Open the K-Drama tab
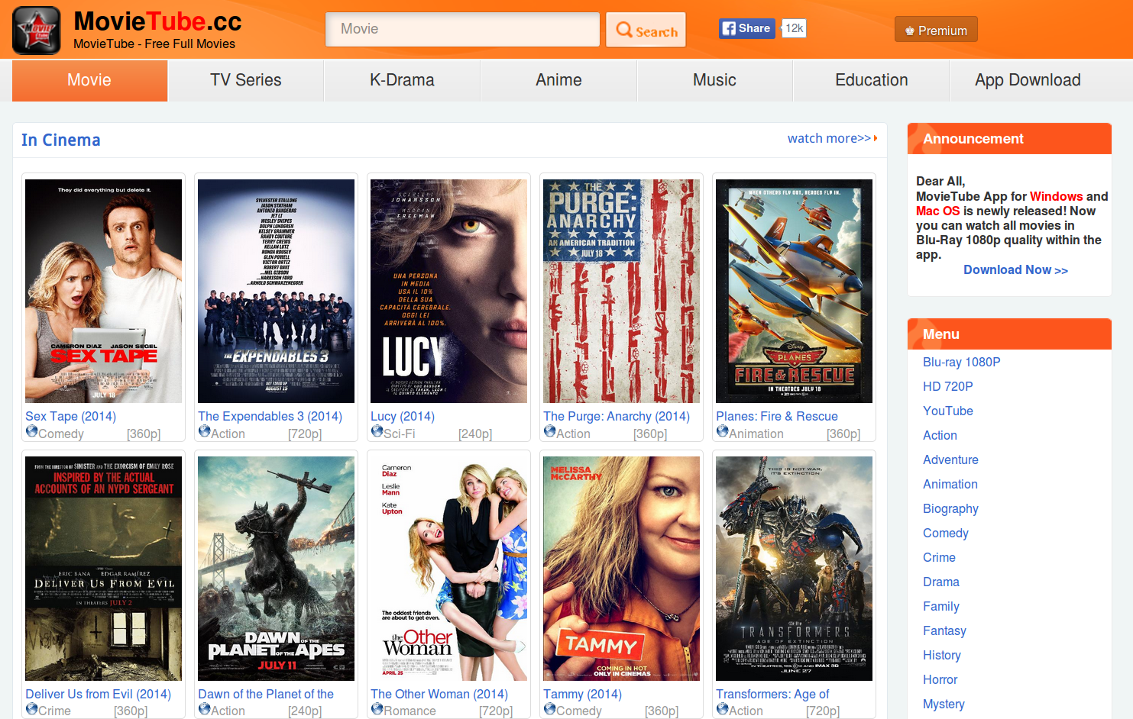Viewport: 1133px width, 719px height. 402,80
